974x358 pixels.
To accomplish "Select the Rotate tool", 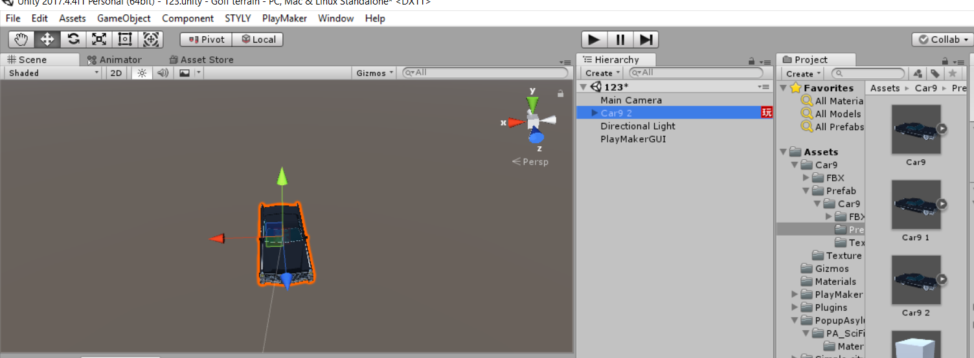I will coord(73,39).
